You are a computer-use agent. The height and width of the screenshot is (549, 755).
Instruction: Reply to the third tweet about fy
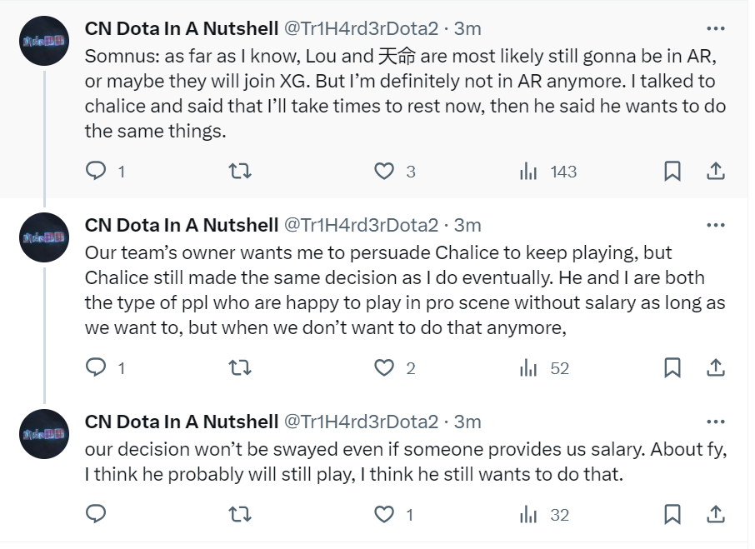pyautogui.click(x=97, y=515)
